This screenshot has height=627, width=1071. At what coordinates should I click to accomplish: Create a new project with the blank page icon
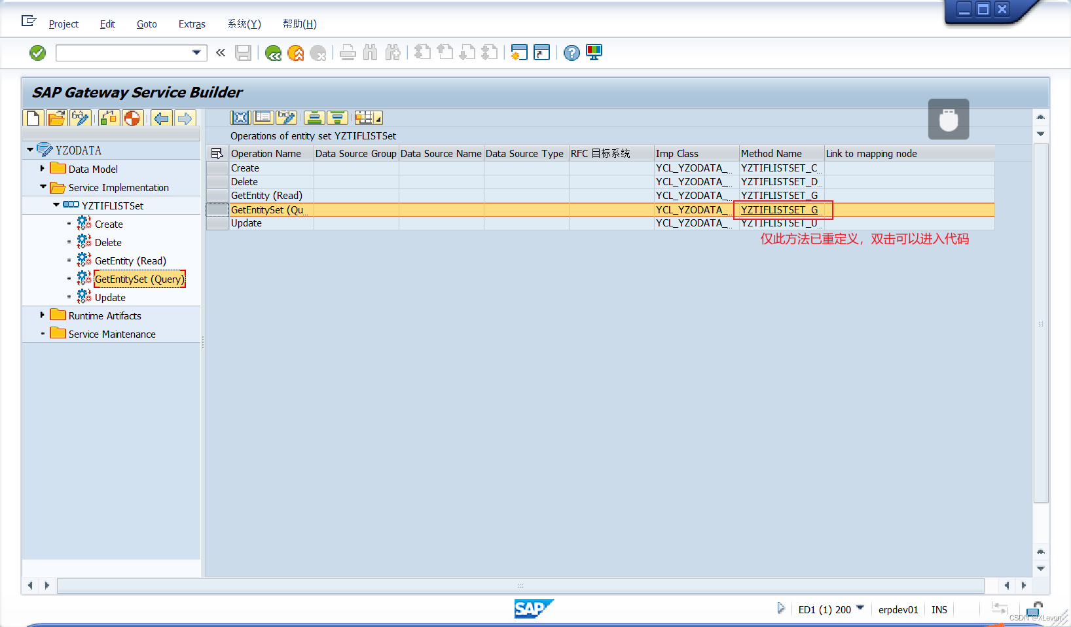(34, 118)
